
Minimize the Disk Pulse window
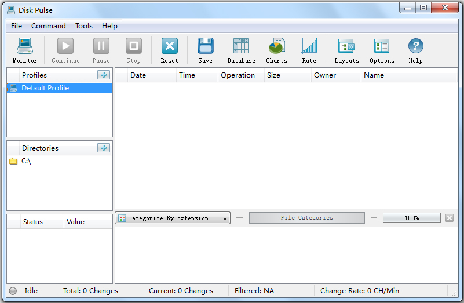pyautogui.click(x=408, y=8)
